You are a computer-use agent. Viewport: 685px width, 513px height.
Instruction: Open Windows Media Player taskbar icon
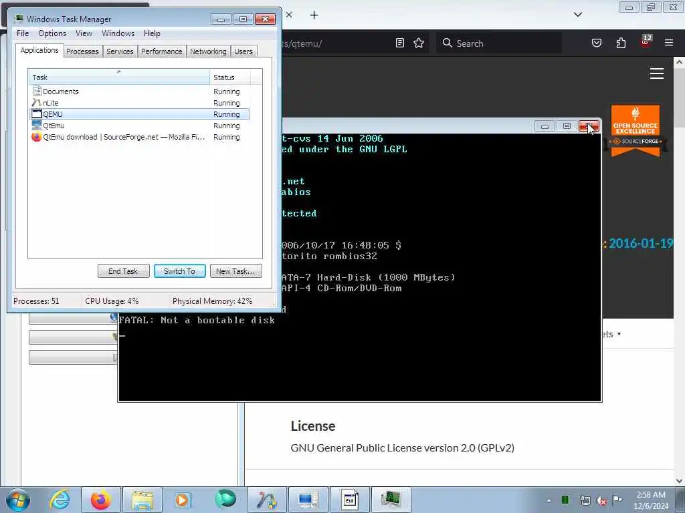click(182, 500)
